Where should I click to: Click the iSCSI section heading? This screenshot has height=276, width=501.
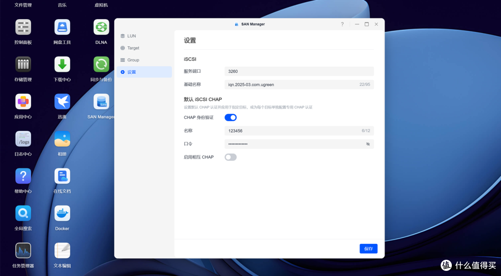(190, 59)
